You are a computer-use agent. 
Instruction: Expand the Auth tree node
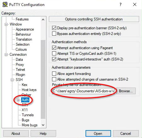18,100
